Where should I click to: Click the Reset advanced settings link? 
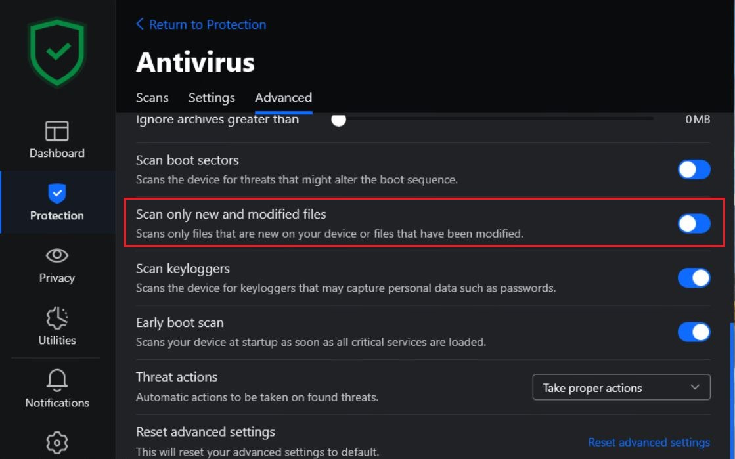[649, 442]
